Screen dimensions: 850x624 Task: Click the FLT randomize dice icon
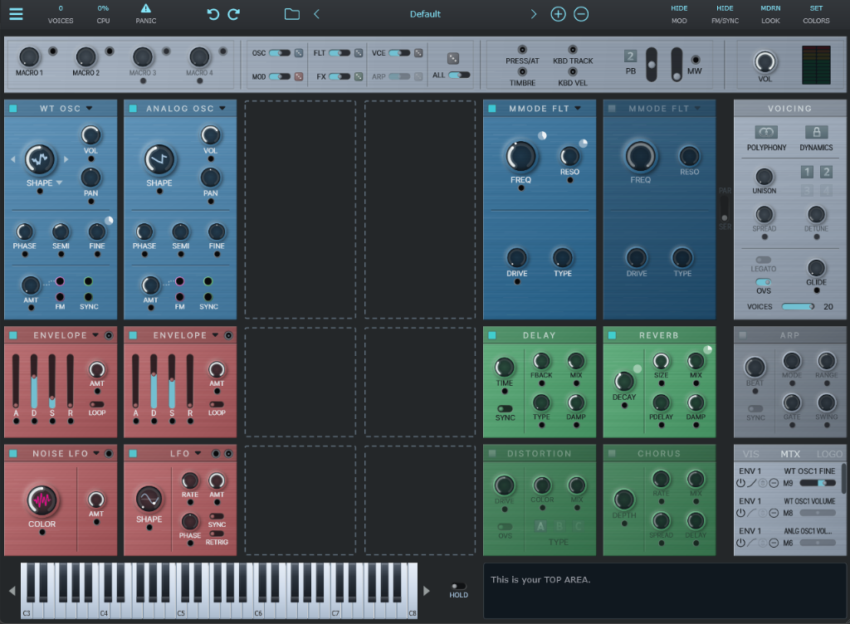coord(359,53)
